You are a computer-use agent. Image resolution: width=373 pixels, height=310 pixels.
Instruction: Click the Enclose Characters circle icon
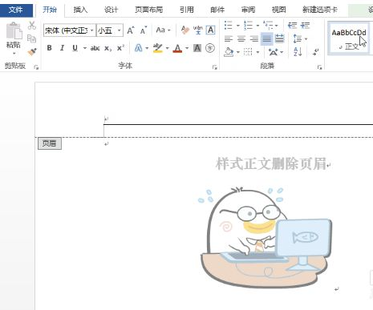tap(210, 48)
